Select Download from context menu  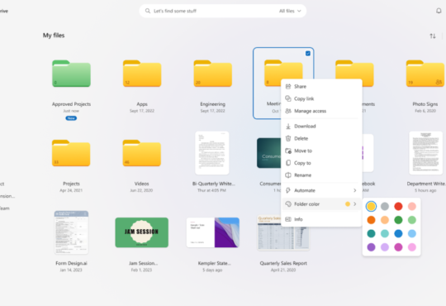click(321, 126)
